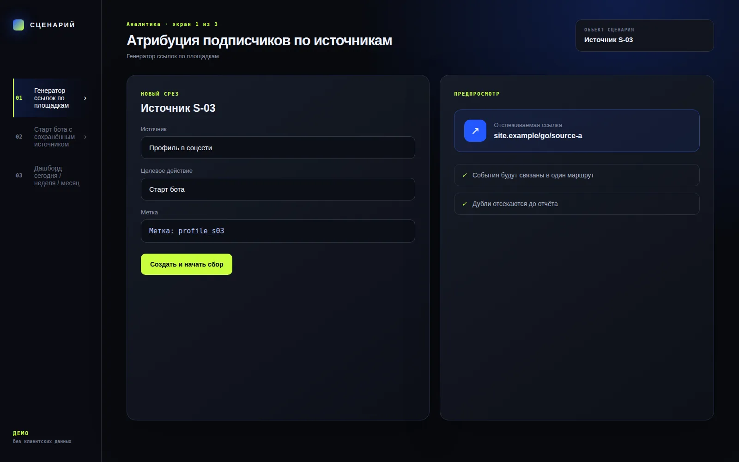
Task: Click checkmark icon next to События будут связаны
Action: (x=465, y=175)
